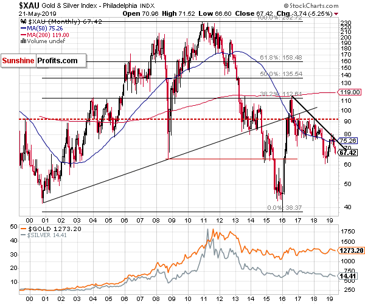Click the MA(200) 119.00 legend entry
The width and height of the screenshot is (365, 304).
(x=44, y=35)
